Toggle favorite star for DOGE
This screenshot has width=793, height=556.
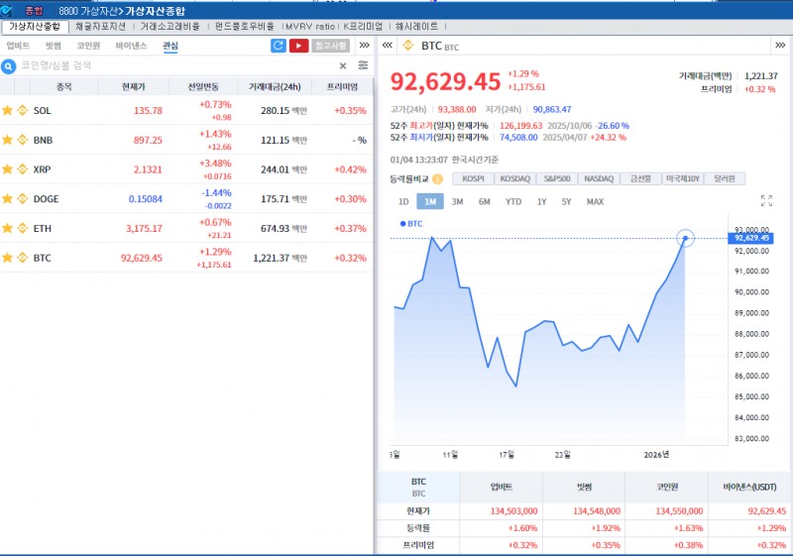coord(7,198)
